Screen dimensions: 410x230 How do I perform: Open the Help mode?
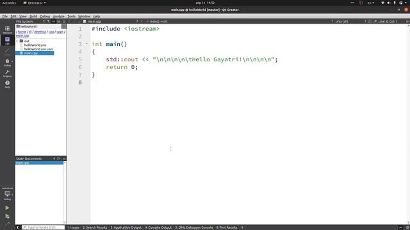7,84
